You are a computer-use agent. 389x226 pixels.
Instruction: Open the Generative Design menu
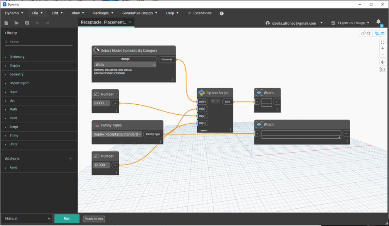140,13
